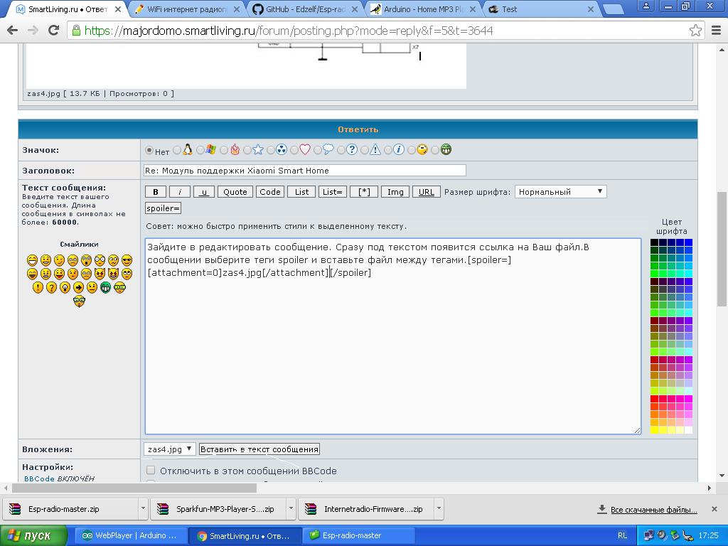The image size is (728, 546).
Task: Select the SmartLiving.ru Ответ tab
Action: [x=68, y=9]
